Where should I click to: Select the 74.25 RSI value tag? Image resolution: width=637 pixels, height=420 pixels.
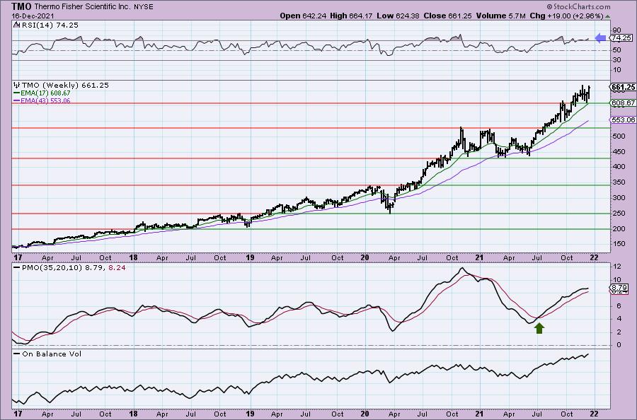[621, 37]
